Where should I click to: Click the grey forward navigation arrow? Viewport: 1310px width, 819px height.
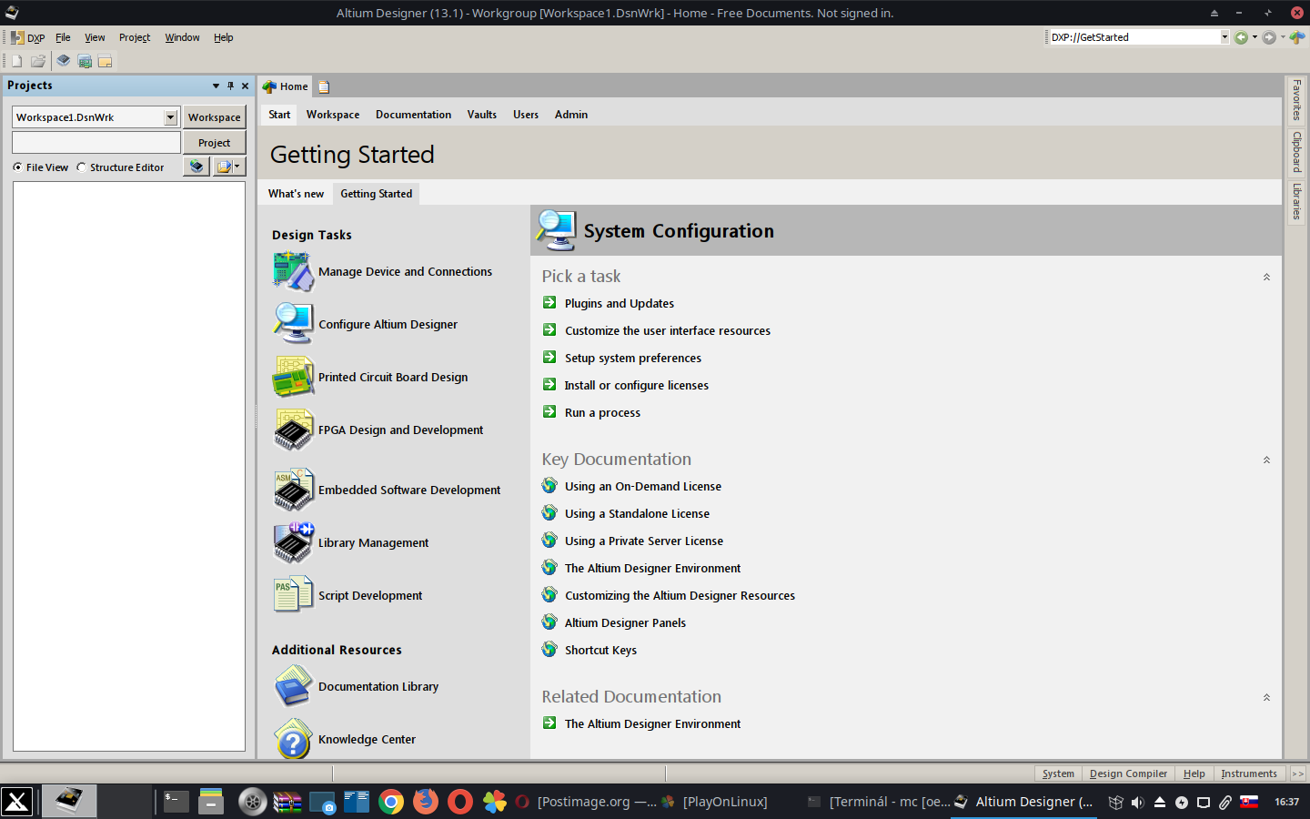1269,37
